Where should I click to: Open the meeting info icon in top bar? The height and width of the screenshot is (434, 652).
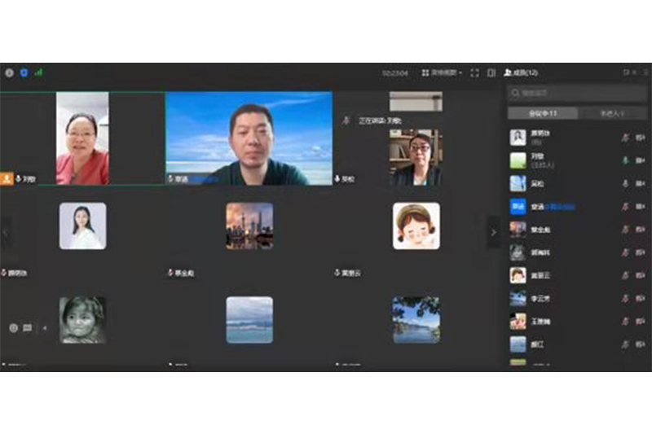[x=9, y=73]
